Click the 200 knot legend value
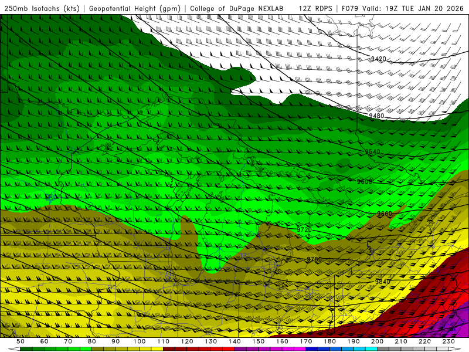This screenshot has height=352, width=469. 377,341
